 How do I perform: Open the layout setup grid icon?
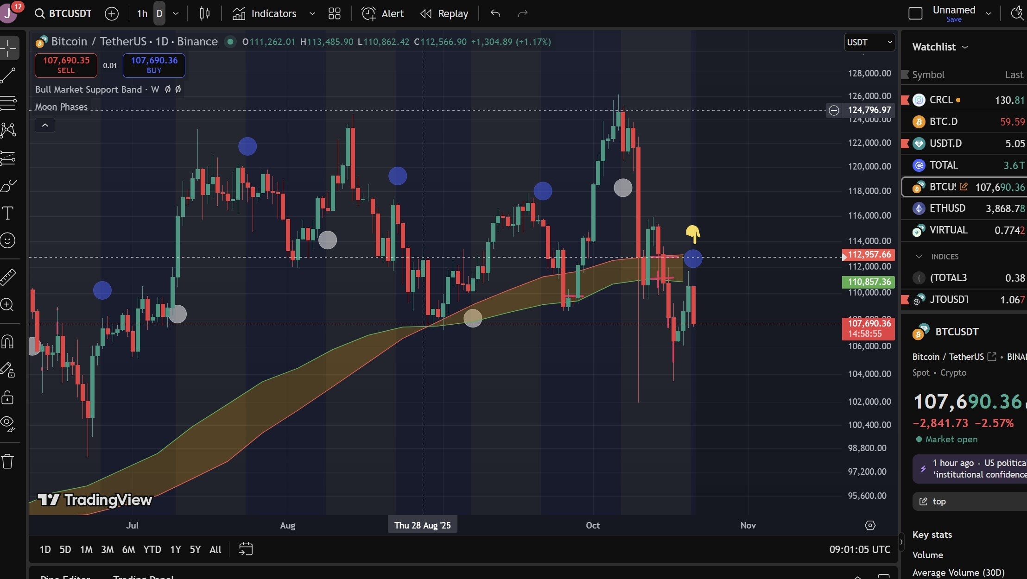tap(334, 13)
